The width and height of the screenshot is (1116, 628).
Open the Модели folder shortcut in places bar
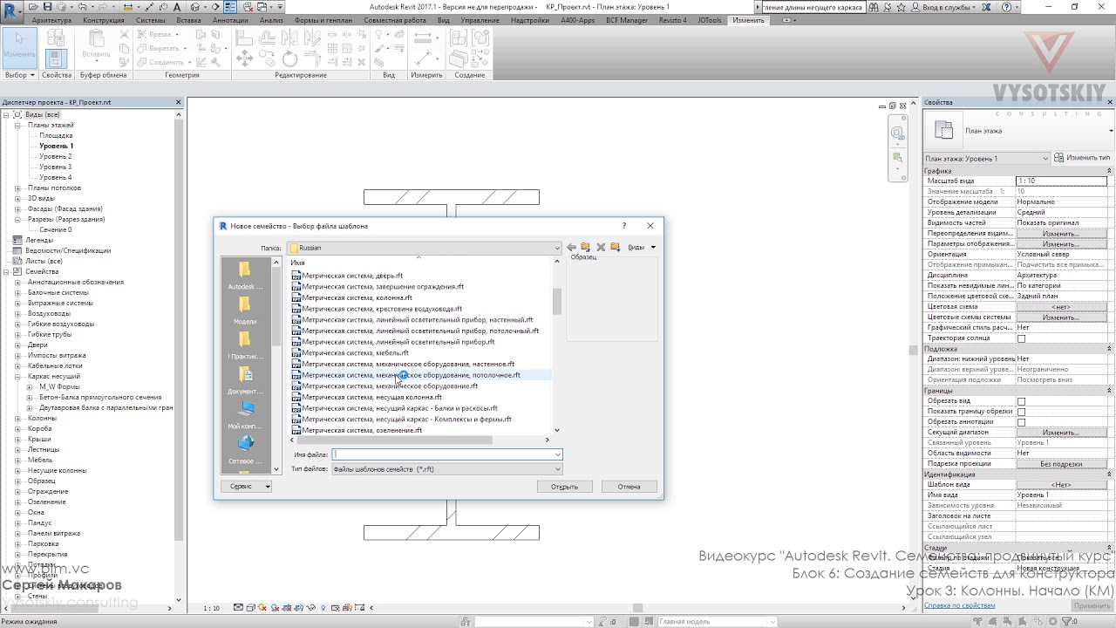click(245, 311)
